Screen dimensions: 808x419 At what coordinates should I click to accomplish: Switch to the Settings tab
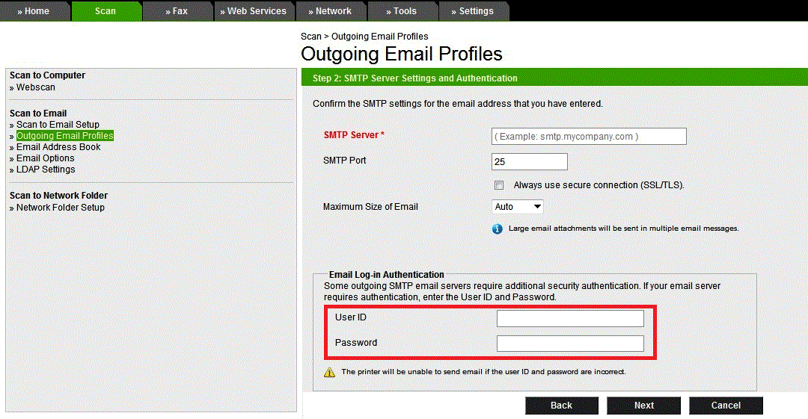(x=473, y=11)
